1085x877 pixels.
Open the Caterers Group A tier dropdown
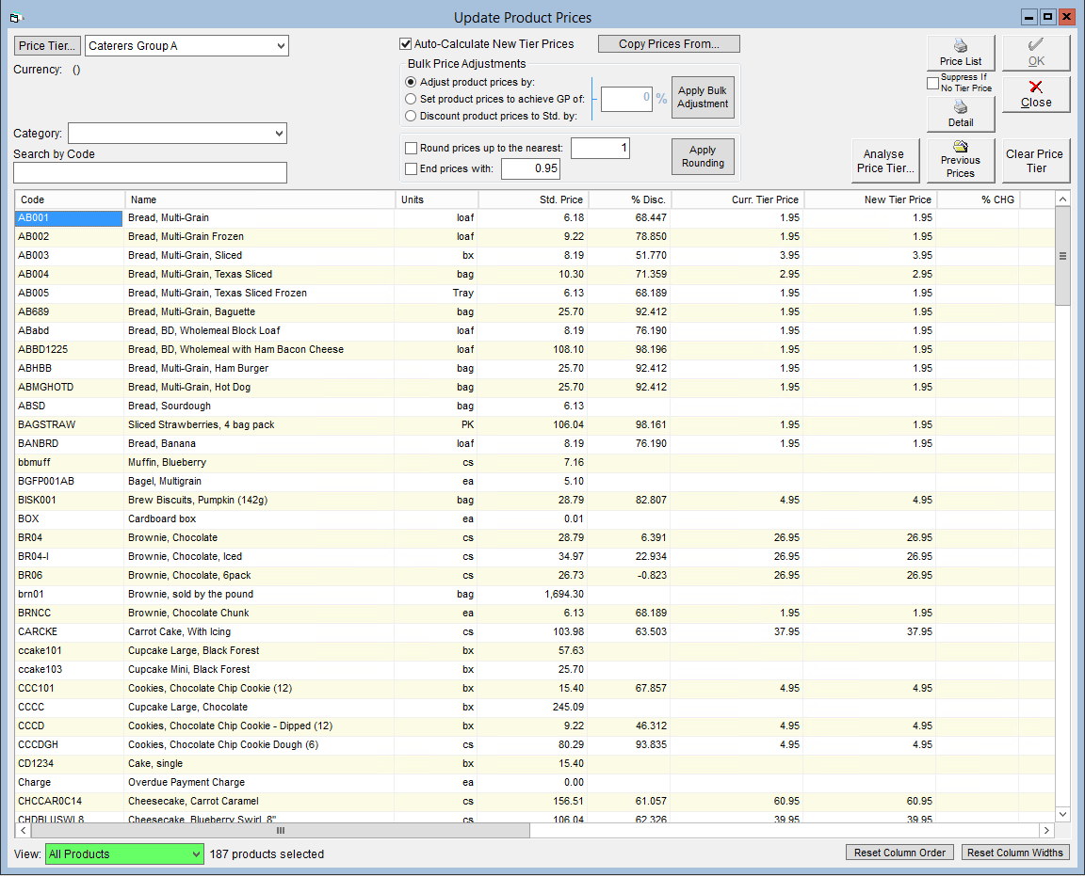pos(281,46)
